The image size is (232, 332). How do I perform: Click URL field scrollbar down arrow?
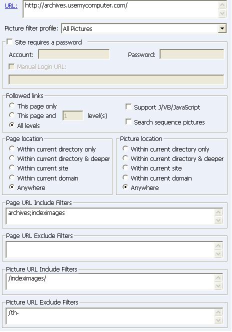pyautogui.click(x=222, y=13)
